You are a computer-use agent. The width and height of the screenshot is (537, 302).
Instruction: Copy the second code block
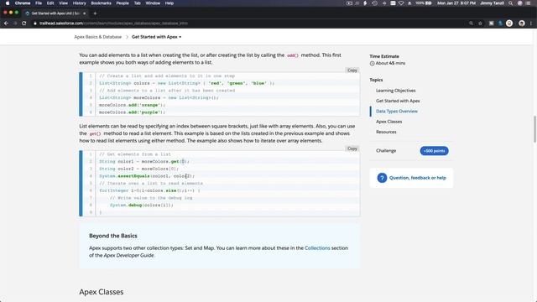(352, 148)
